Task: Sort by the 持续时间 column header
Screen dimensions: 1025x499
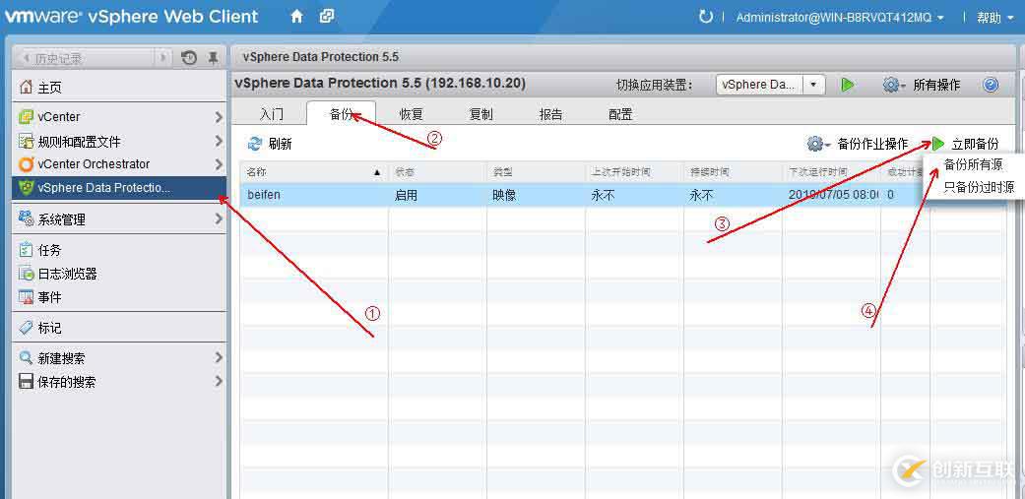Action: point(733,172)
